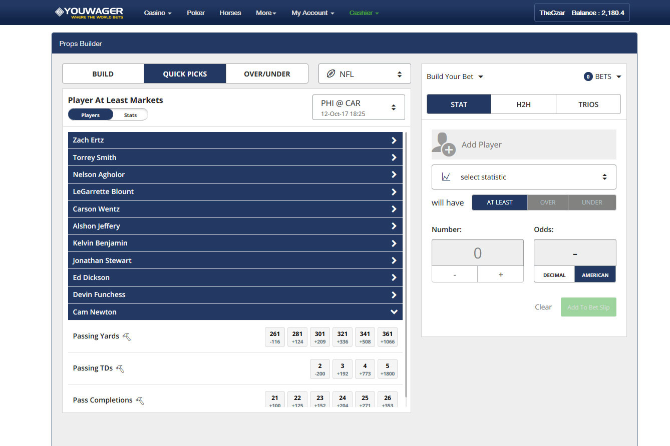Click hammer icon beside Passing Yards
This screenshot has width=670, height=446.
[127, 336]
